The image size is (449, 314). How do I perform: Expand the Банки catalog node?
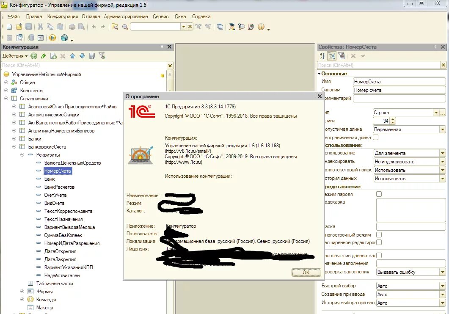[x=14, y=138]
